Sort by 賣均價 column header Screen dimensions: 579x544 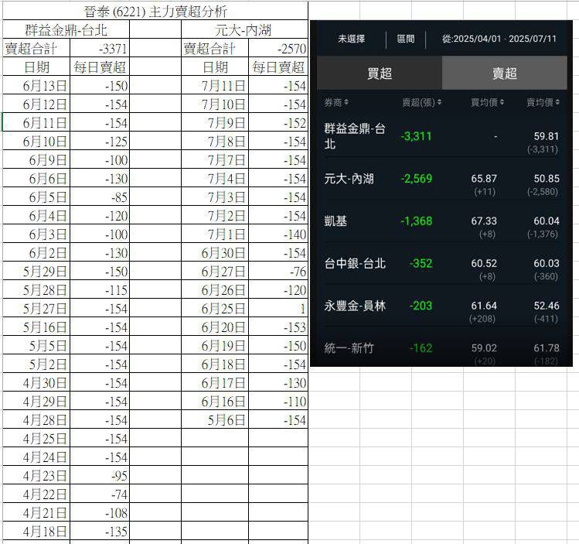coord(543,102)
